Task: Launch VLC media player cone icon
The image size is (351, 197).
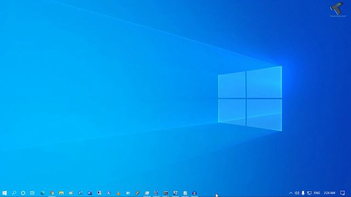Action: (118, 193)
